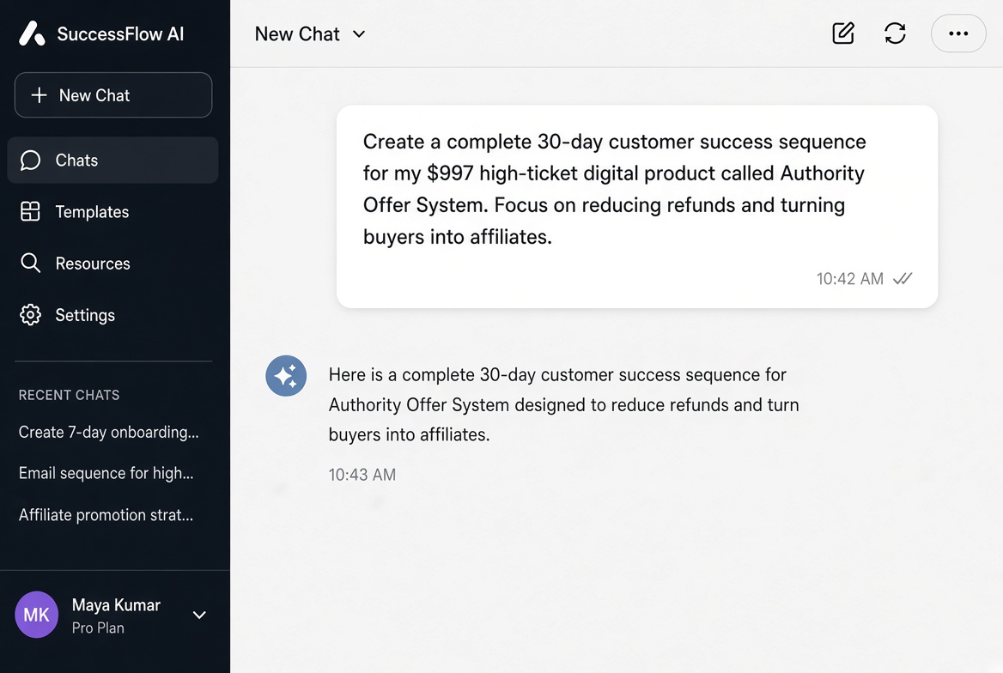This screenshot has height=673, width=1003.
Task: Open recent chat 'Affiliate promotion strat...'
Action: (106, 515)
